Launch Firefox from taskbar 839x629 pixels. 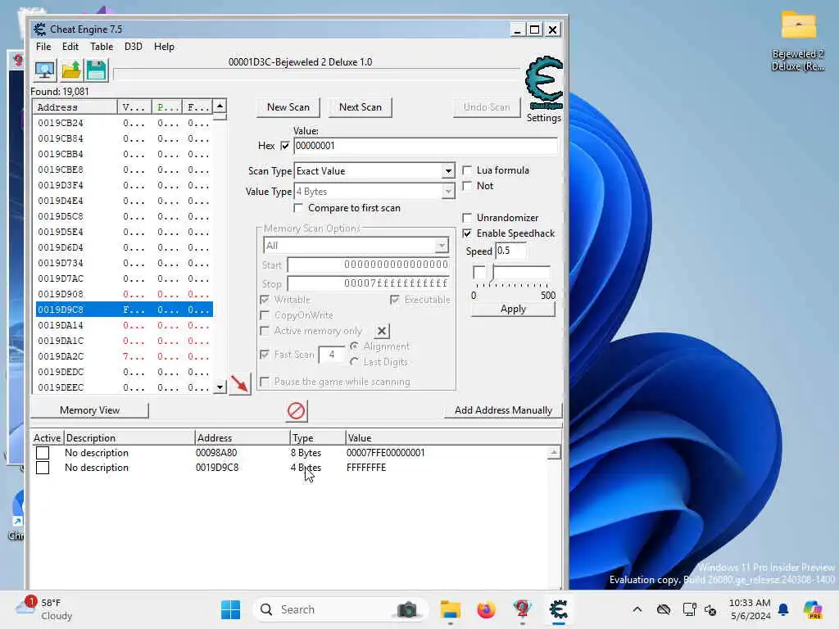tap(486, 609)
